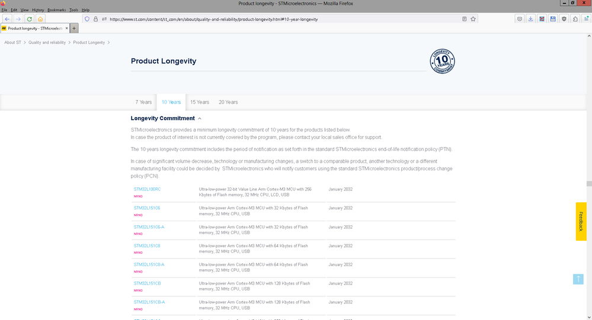This screenshot has height=320, width=592.
Task: Open the History menu
Action: pos(38,10)
